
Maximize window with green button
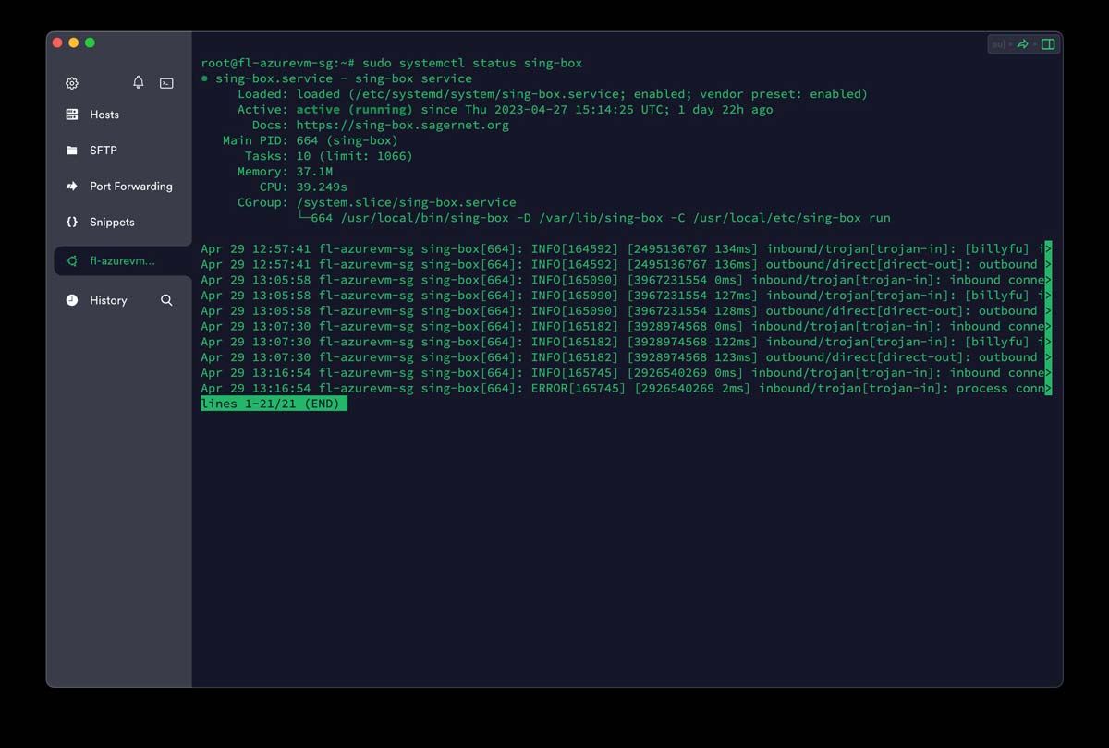pos(90,42)
